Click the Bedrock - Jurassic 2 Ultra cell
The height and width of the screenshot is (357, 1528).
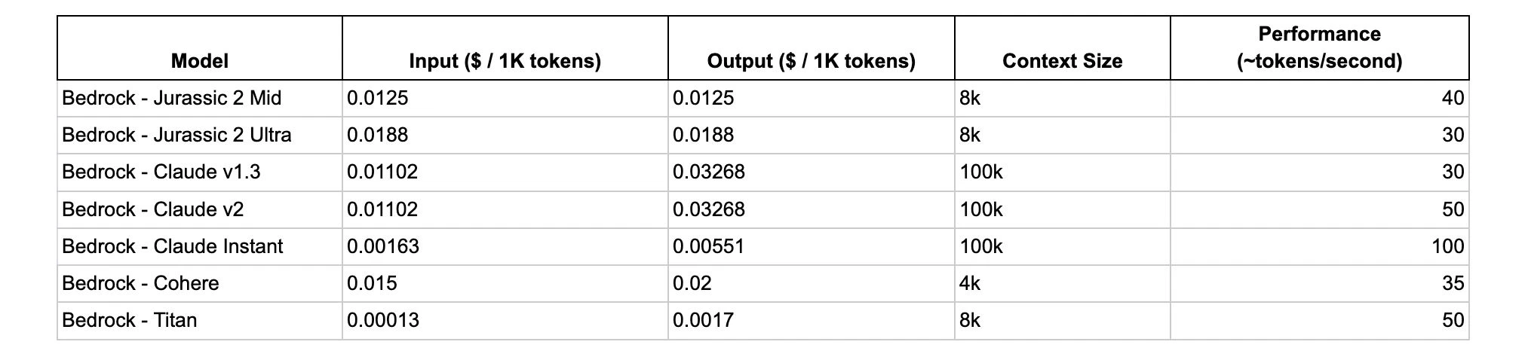(176, 135)
